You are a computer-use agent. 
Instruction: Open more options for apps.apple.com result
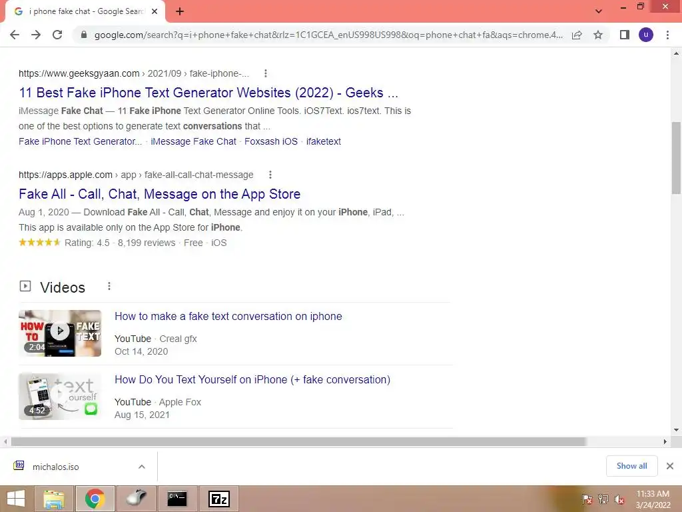coord(270,175)
